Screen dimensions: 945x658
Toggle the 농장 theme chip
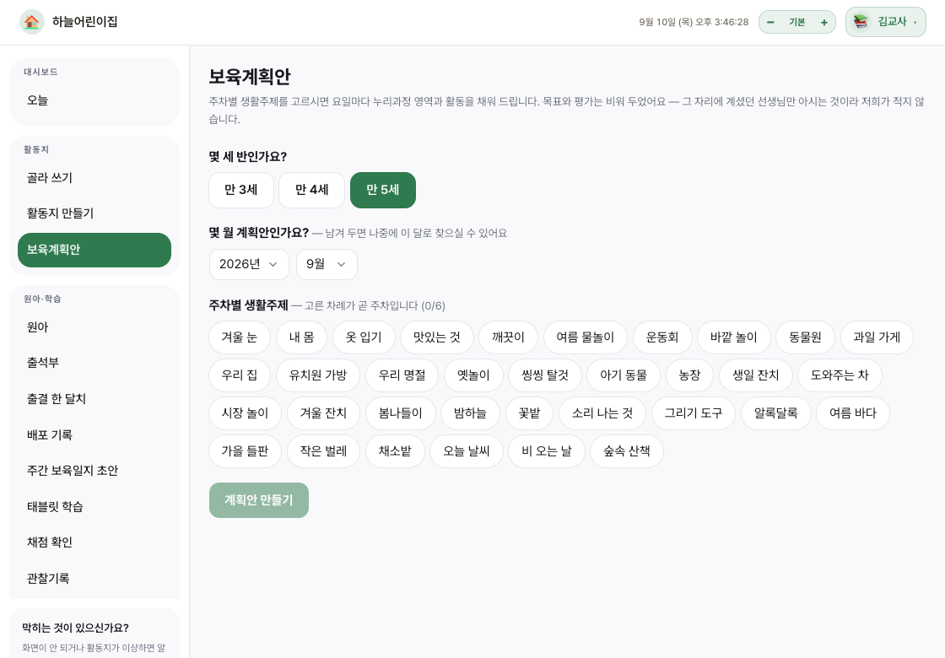click(x=689, y=375)
